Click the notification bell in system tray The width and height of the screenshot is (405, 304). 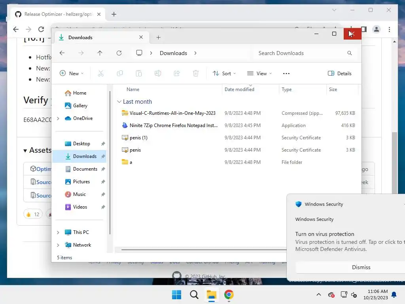pyautogui.click(x=394, y=294)
